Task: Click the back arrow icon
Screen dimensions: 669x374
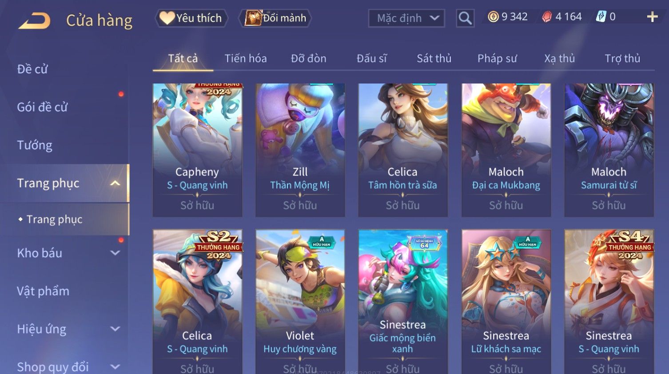Action: coord(34,20)
